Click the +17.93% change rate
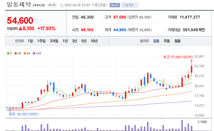The image size is (214, 131). [x=47, y=29]
